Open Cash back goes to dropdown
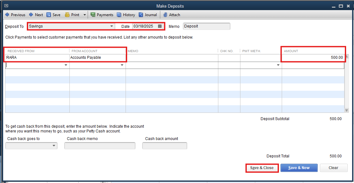 pos(54,146)
